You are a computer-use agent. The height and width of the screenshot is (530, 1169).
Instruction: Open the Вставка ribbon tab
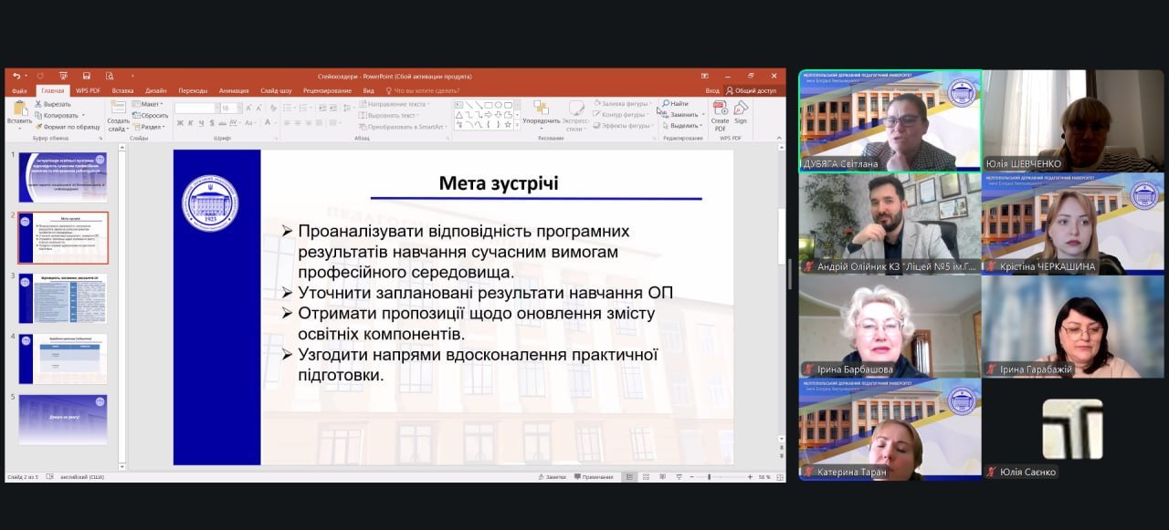coord(122,90)
